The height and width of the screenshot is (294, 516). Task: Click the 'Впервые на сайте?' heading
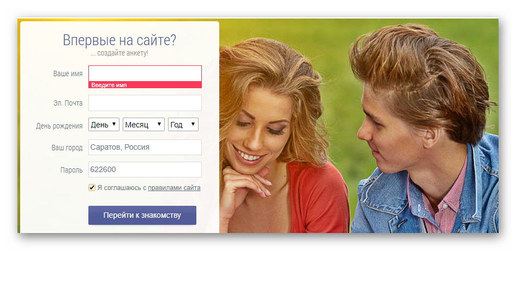tap(119, 40)
